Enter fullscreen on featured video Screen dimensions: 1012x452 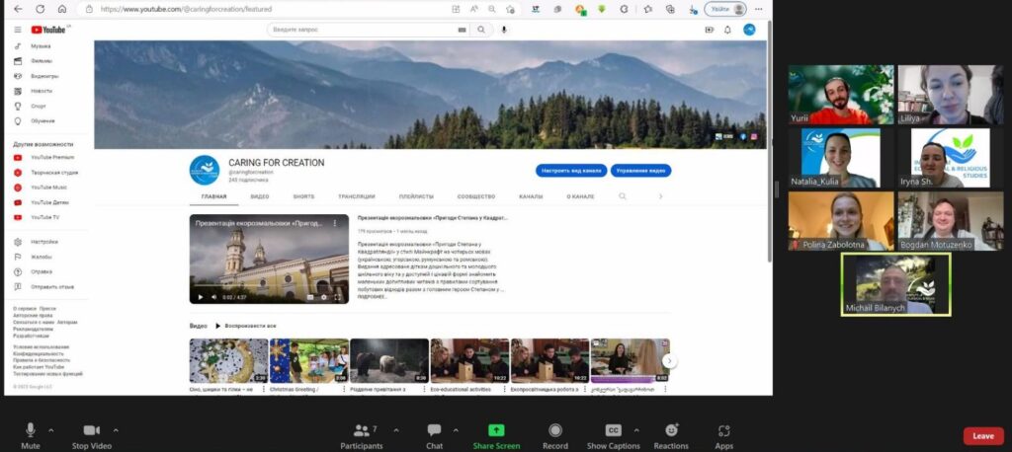(338, 297)
